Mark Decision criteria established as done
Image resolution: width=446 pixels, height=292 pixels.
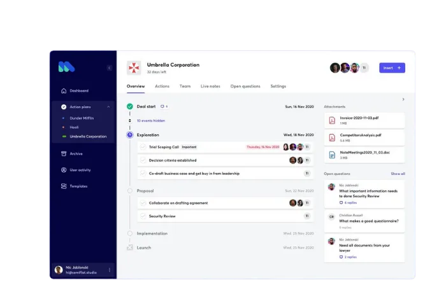143,160
